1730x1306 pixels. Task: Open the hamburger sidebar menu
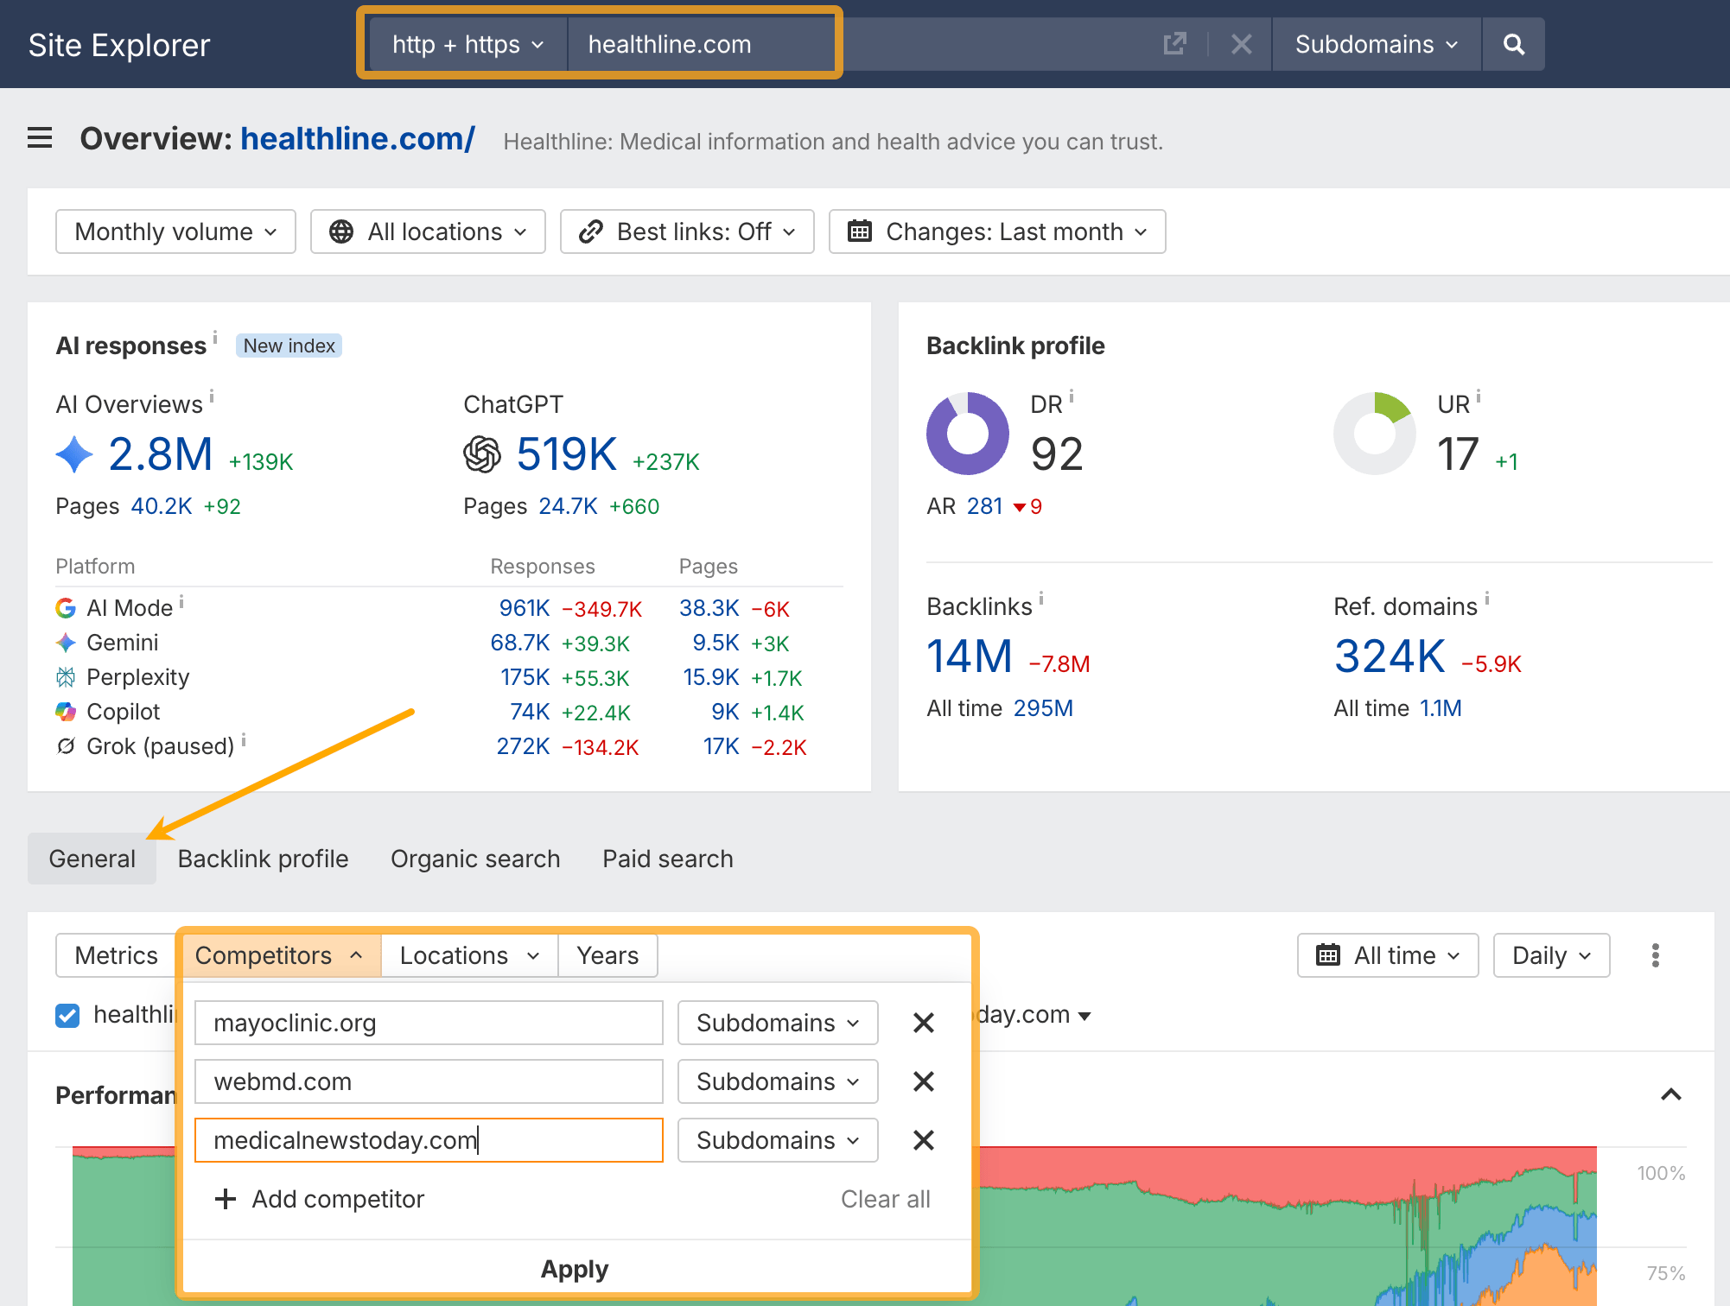pyautogui.click(x=40, y=138)
